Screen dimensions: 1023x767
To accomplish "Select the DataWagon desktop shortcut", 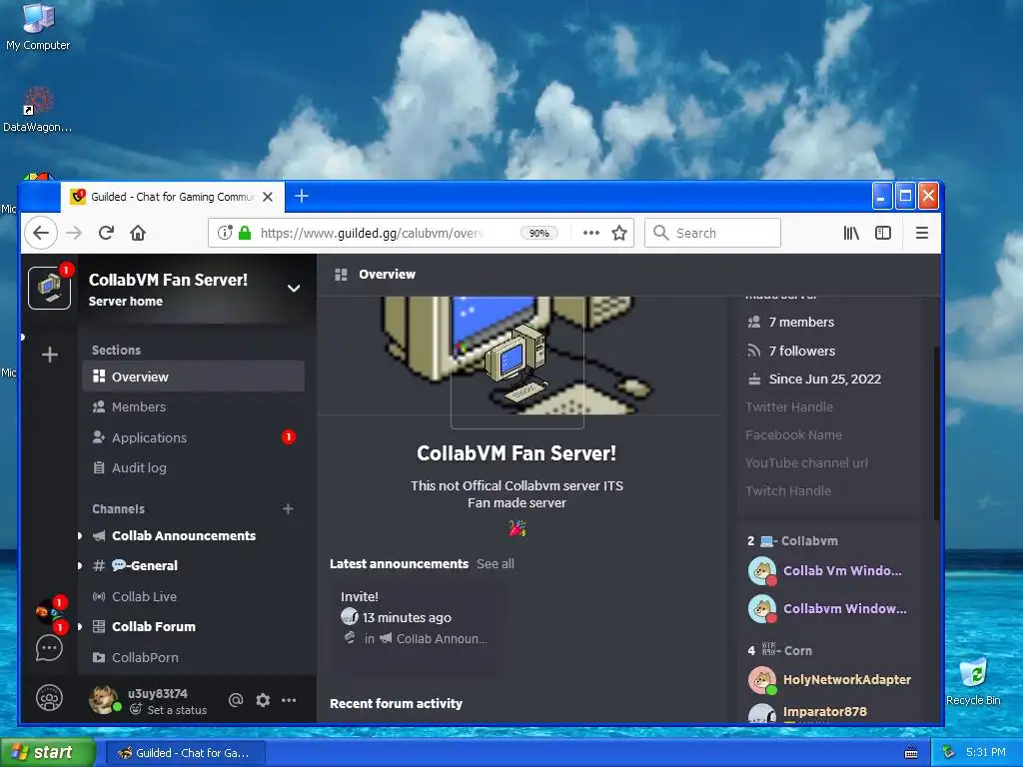I will coord(37,110).
